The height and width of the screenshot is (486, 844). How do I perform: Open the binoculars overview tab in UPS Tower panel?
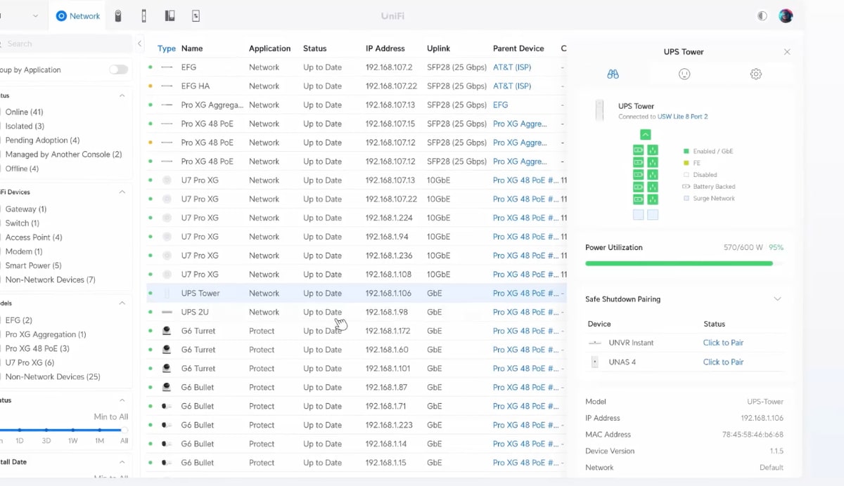click(613, 74)
